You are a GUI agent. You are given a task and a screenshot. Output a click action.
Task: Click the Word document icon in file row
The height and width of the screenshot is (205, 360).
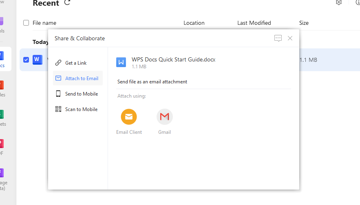(x=38, y=60)
